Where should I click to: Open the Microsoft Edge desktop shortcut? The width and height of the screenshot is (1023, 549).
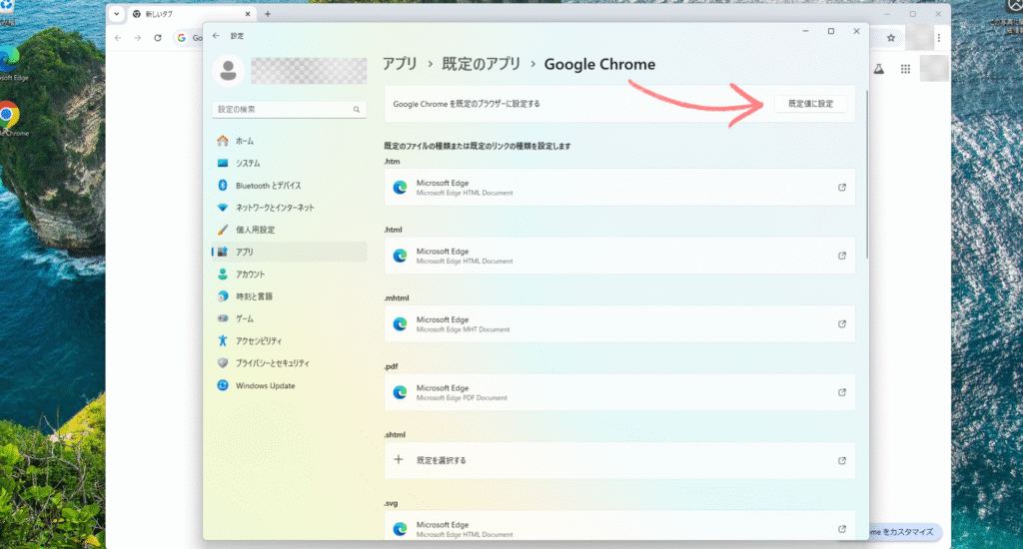10,64
